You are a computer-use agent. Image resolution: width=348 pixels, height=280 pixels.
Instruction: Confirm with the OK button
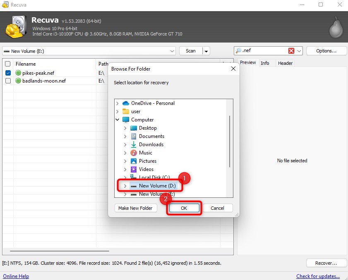[x=184, y=208]
